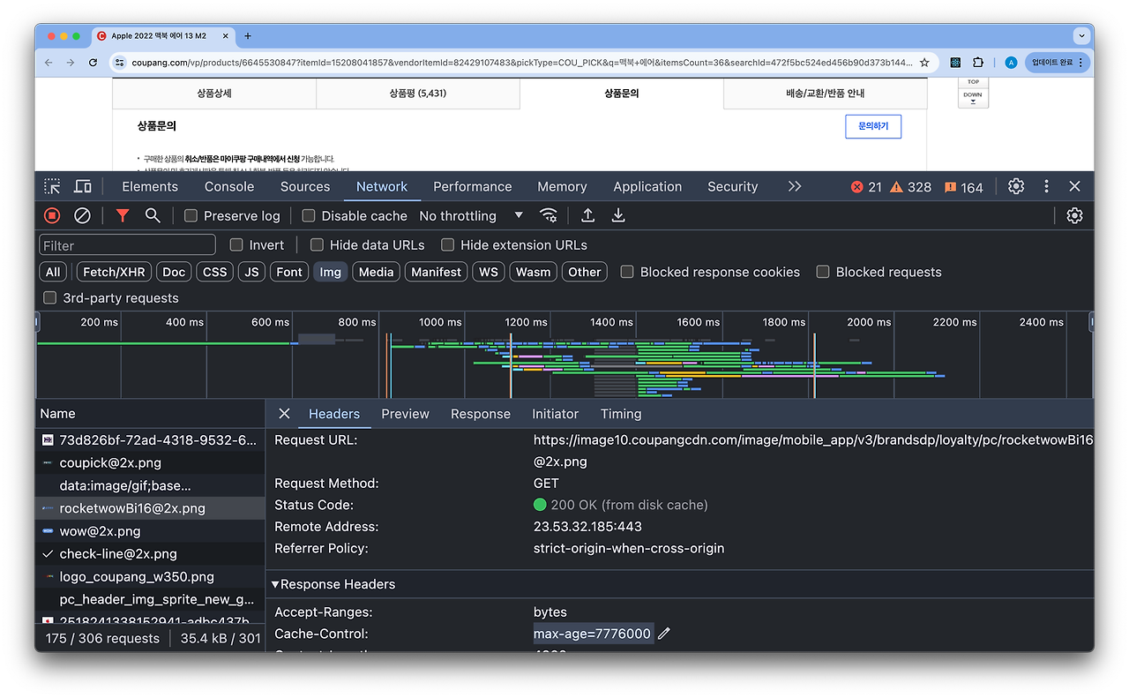Viewport: 1129px width, 698px height.
Task: Check Hide extension URLs
Action: point(447,244)
